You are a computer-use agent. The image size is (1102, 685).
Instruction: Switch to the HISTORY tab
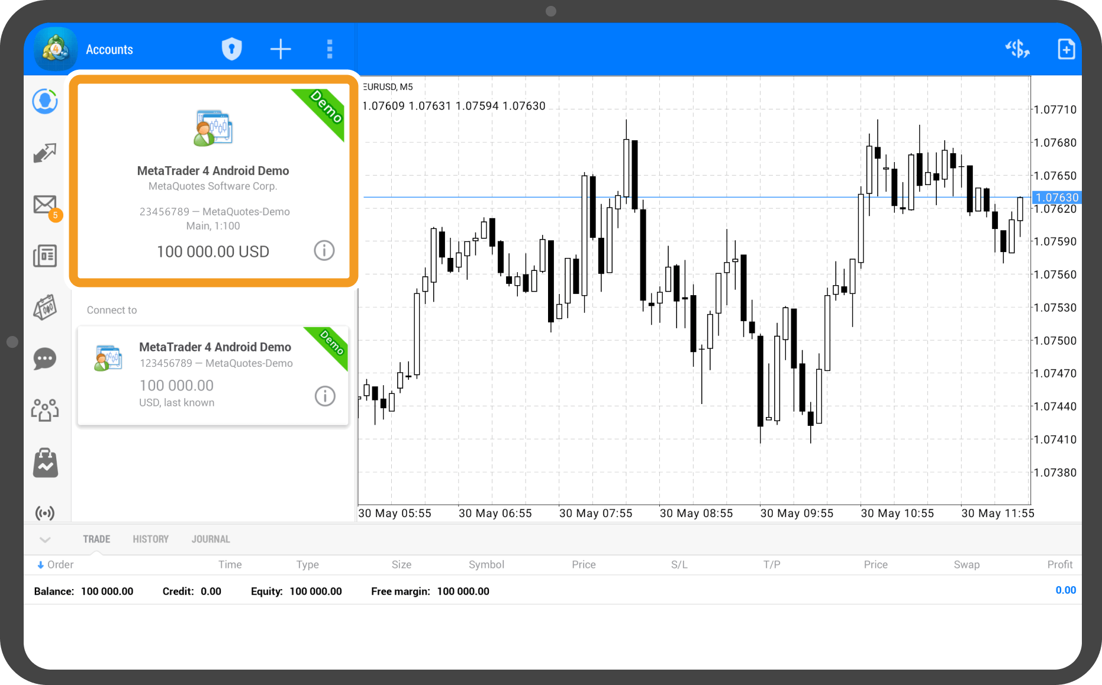(150, 539)
